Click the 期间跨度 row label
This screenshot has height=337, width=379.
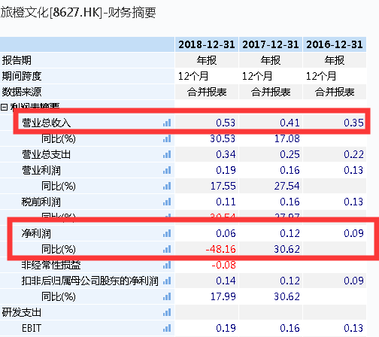22,76
